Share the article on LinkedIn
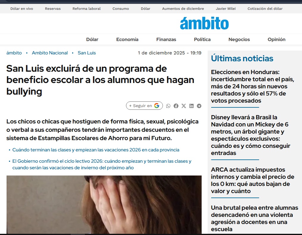 (x=192, y=106)
